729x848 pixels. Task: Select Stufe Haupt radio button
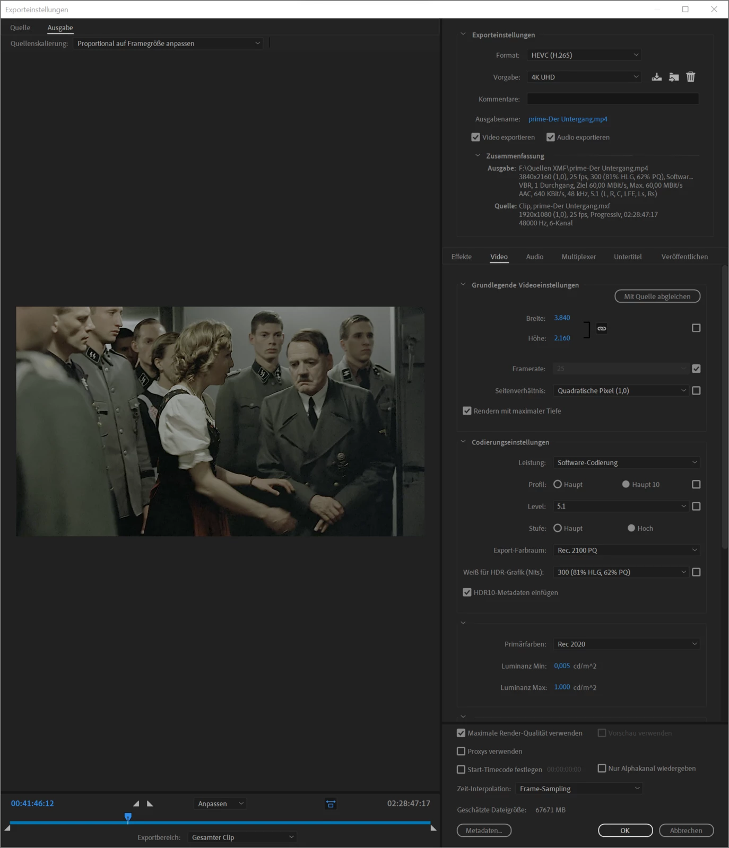558,528
